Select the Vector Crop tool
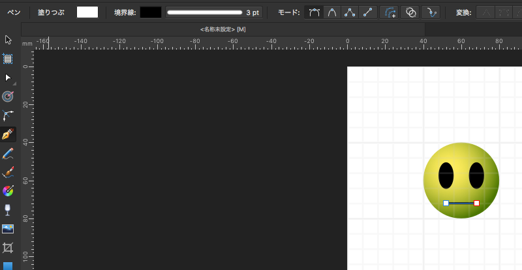The image size is (522, 270). click(x=8, y=248)
